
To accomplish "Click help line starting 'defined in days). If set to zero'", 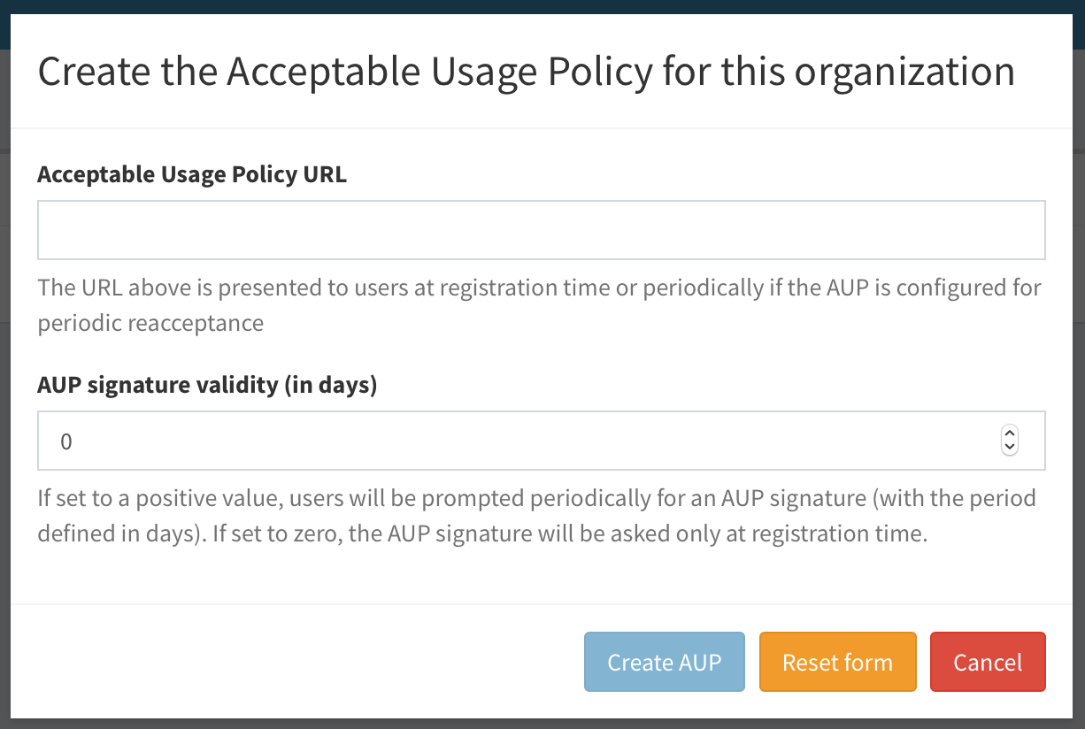I will [x=482, y=534].
